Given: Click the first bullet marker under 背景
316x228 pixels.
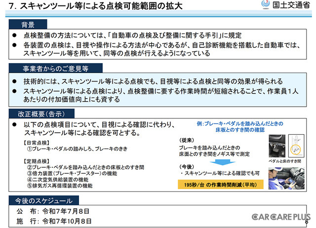Looking at the screenshot, I should point(15,36).
